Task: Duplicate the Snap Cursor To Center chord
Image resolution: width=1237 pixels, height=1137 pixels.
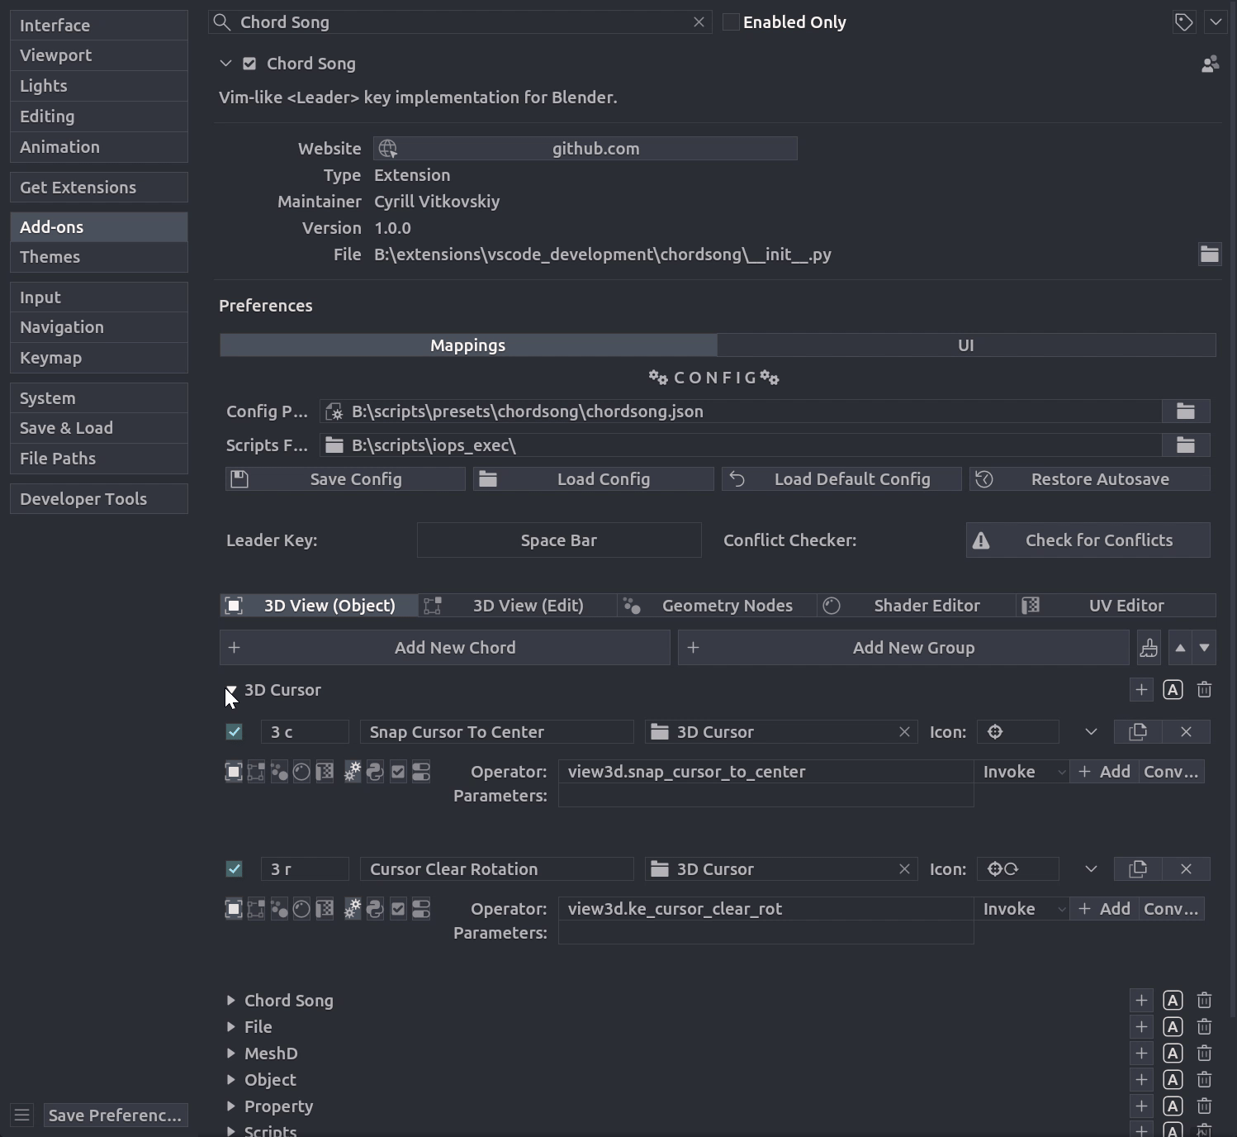Action: pos(1137,731)
